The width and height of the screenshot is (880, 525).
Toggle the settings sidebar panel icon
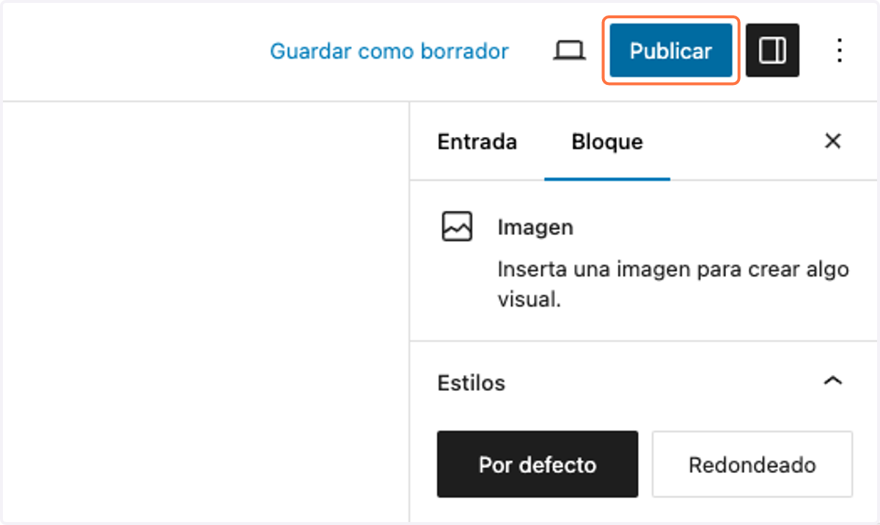(x=772, y=51)
